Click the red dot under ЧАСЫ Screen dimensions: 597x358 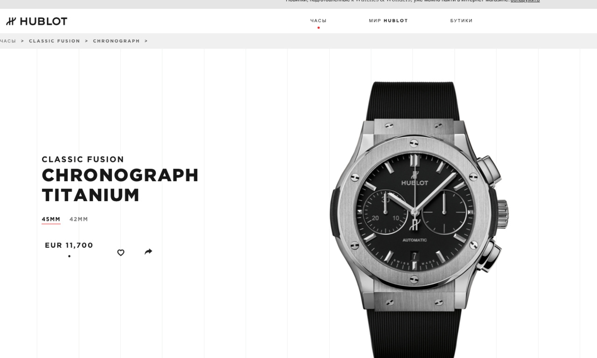pos(319,28)
